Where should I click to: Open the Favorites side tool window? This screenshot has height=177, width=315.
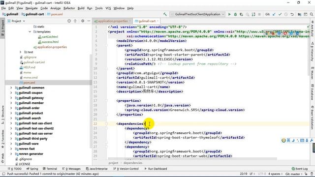2,139
